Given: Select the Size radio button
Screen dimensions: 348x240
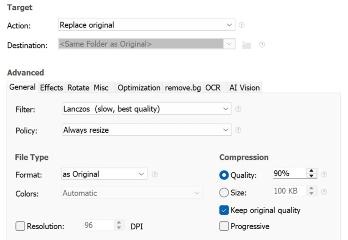Looking at the screenshot, I should 224,193.
